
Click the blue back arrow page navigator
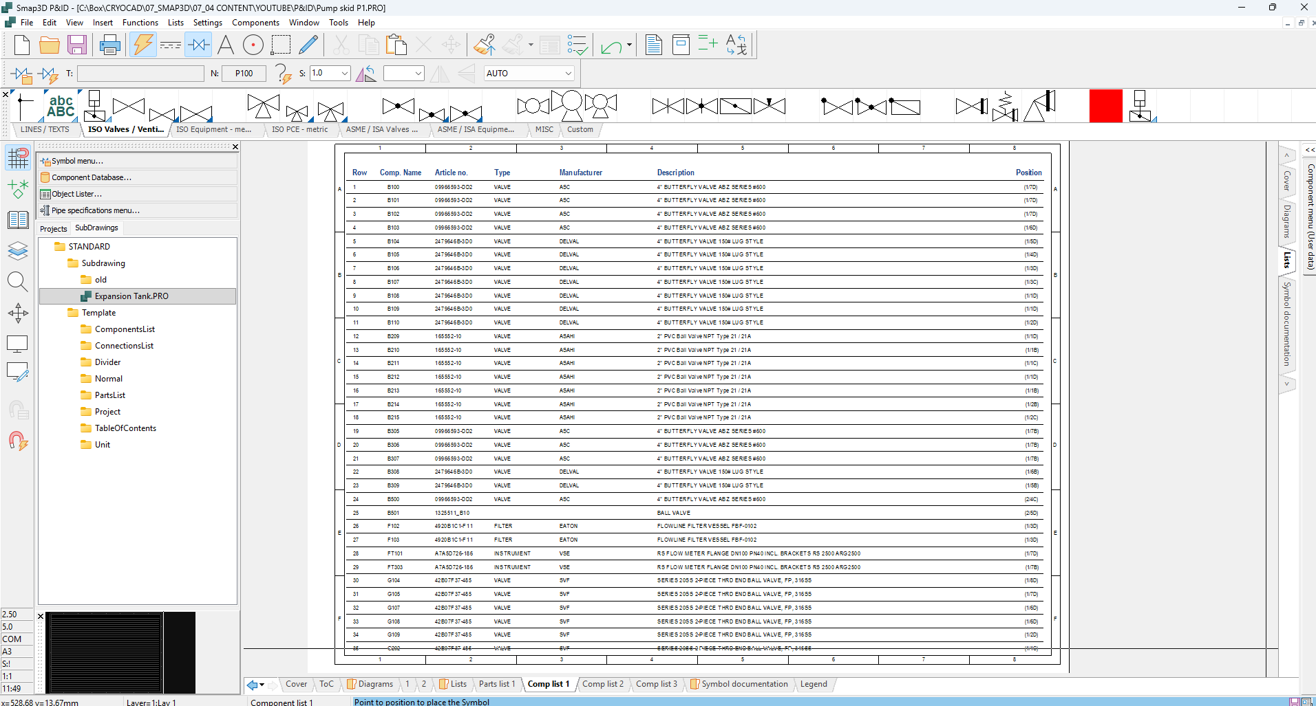coord(253,685)
